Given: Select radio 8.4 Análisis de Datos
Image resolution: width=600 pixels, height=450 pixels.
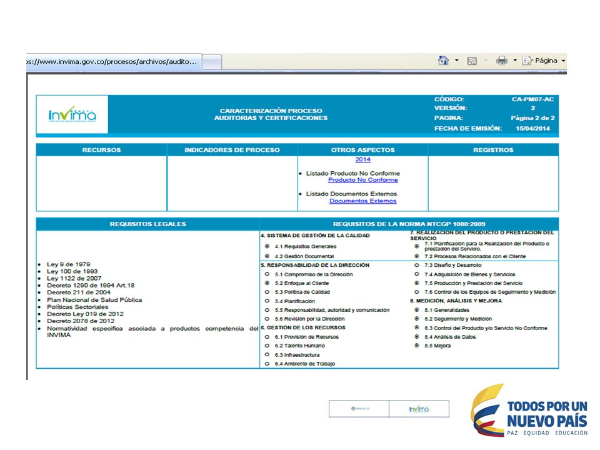Looking at the screenshot, I should tap(417, 337).
